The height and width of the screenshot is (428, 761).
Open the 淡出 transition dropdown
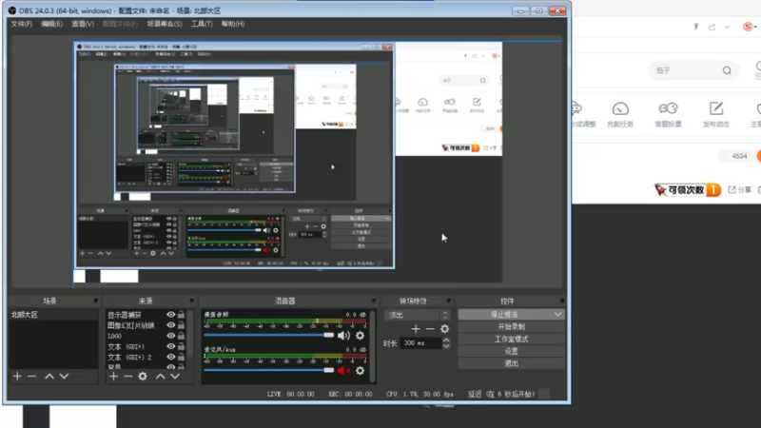click(x=418, y=315)
